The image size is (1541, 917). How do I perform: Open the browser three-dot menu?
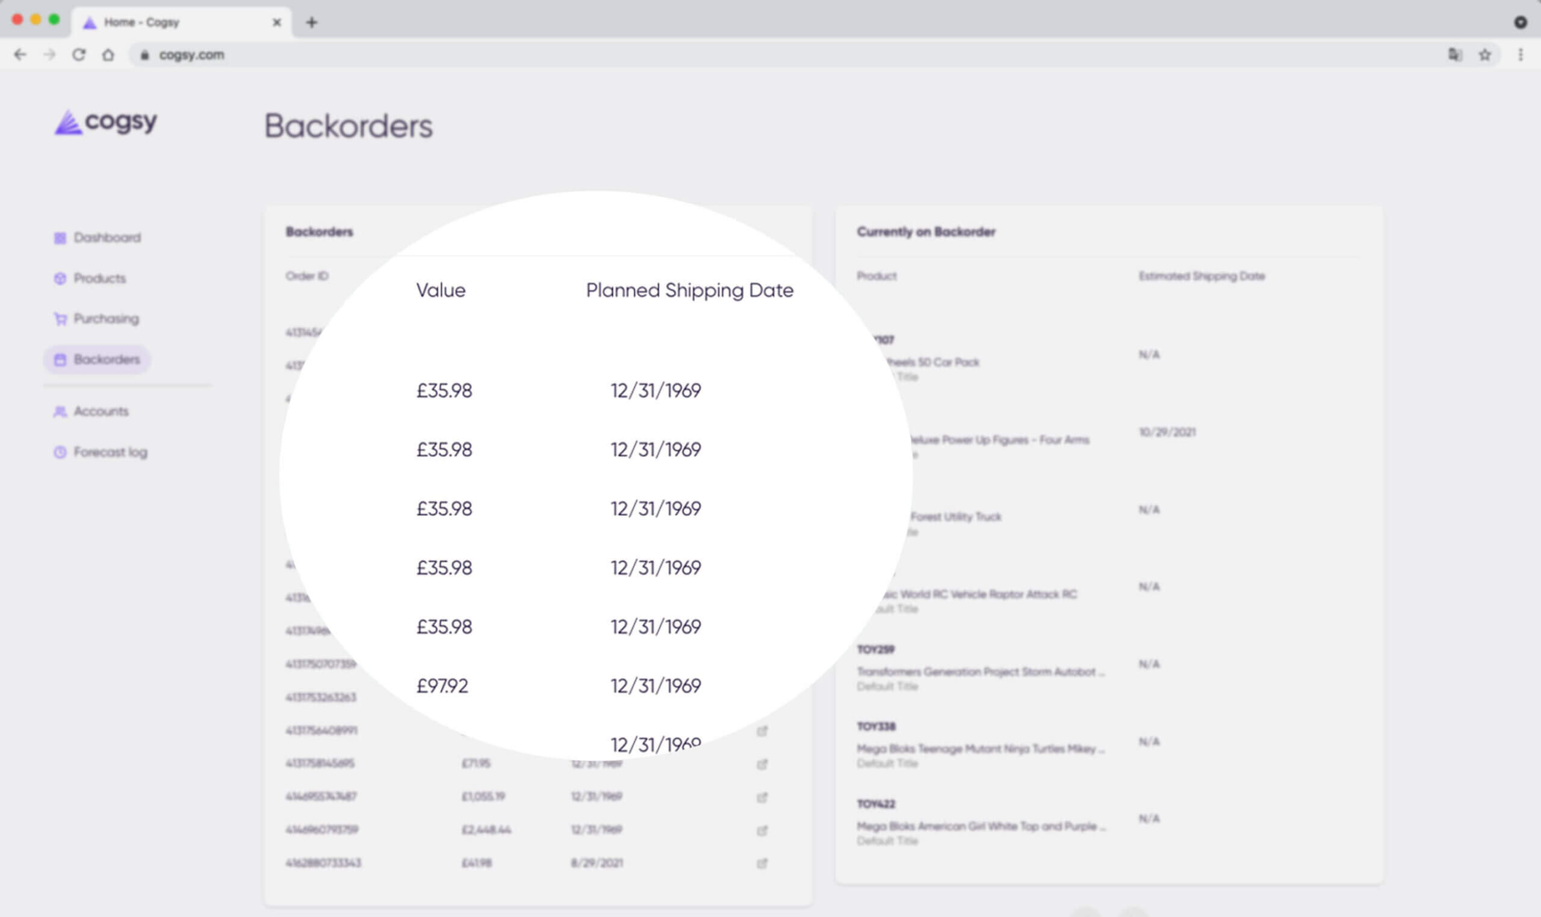click(x=1521, y=55)
